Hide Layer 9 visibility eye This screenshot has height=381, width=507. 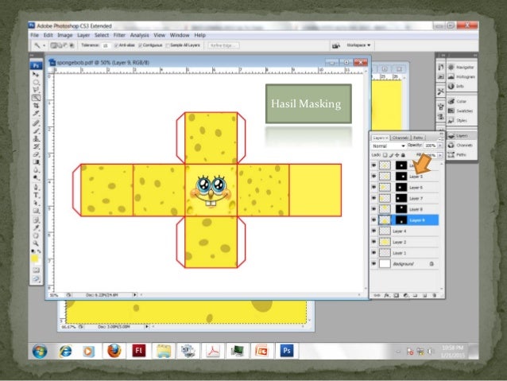tap(373, 220)
